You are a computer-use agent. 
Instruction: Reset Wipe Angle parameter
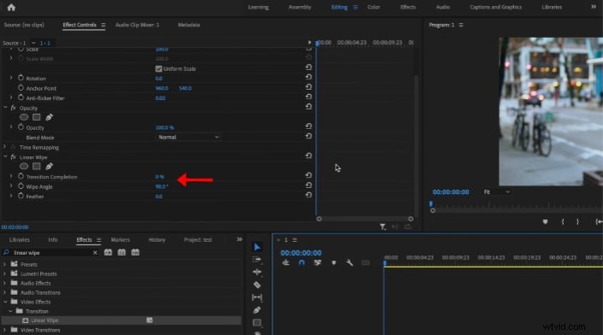[308, 185]
